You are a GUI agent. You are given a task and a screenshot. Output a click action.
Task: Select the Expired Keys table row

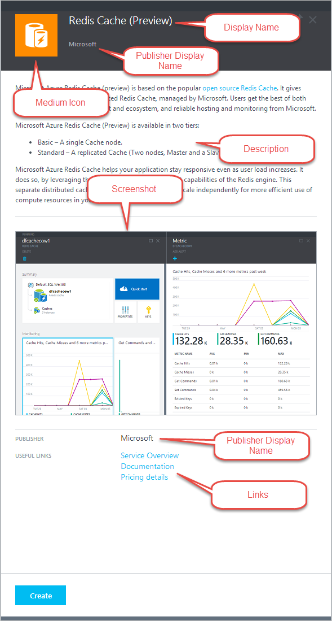tap(241, 407)
